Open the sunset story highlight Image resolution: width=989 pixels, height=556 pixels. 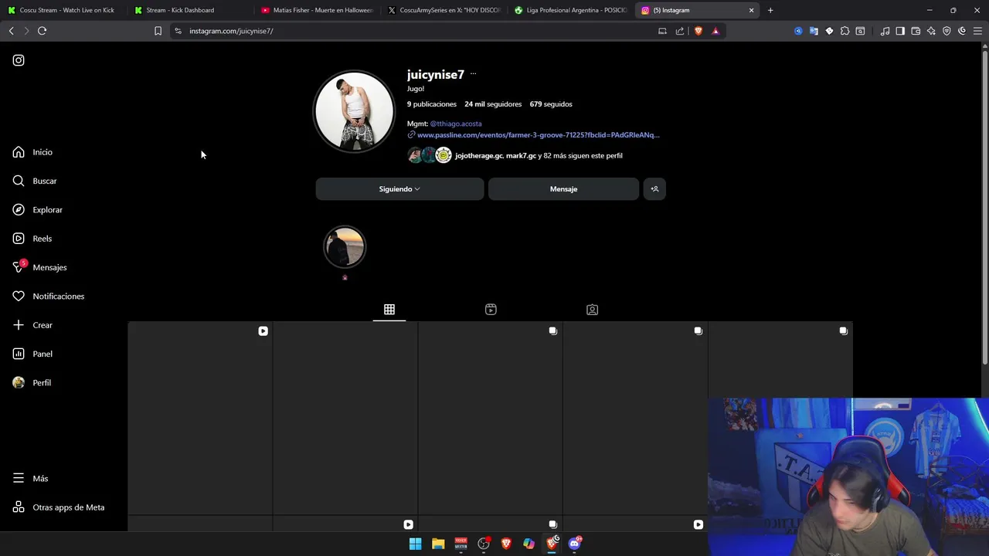click(345, 247)
